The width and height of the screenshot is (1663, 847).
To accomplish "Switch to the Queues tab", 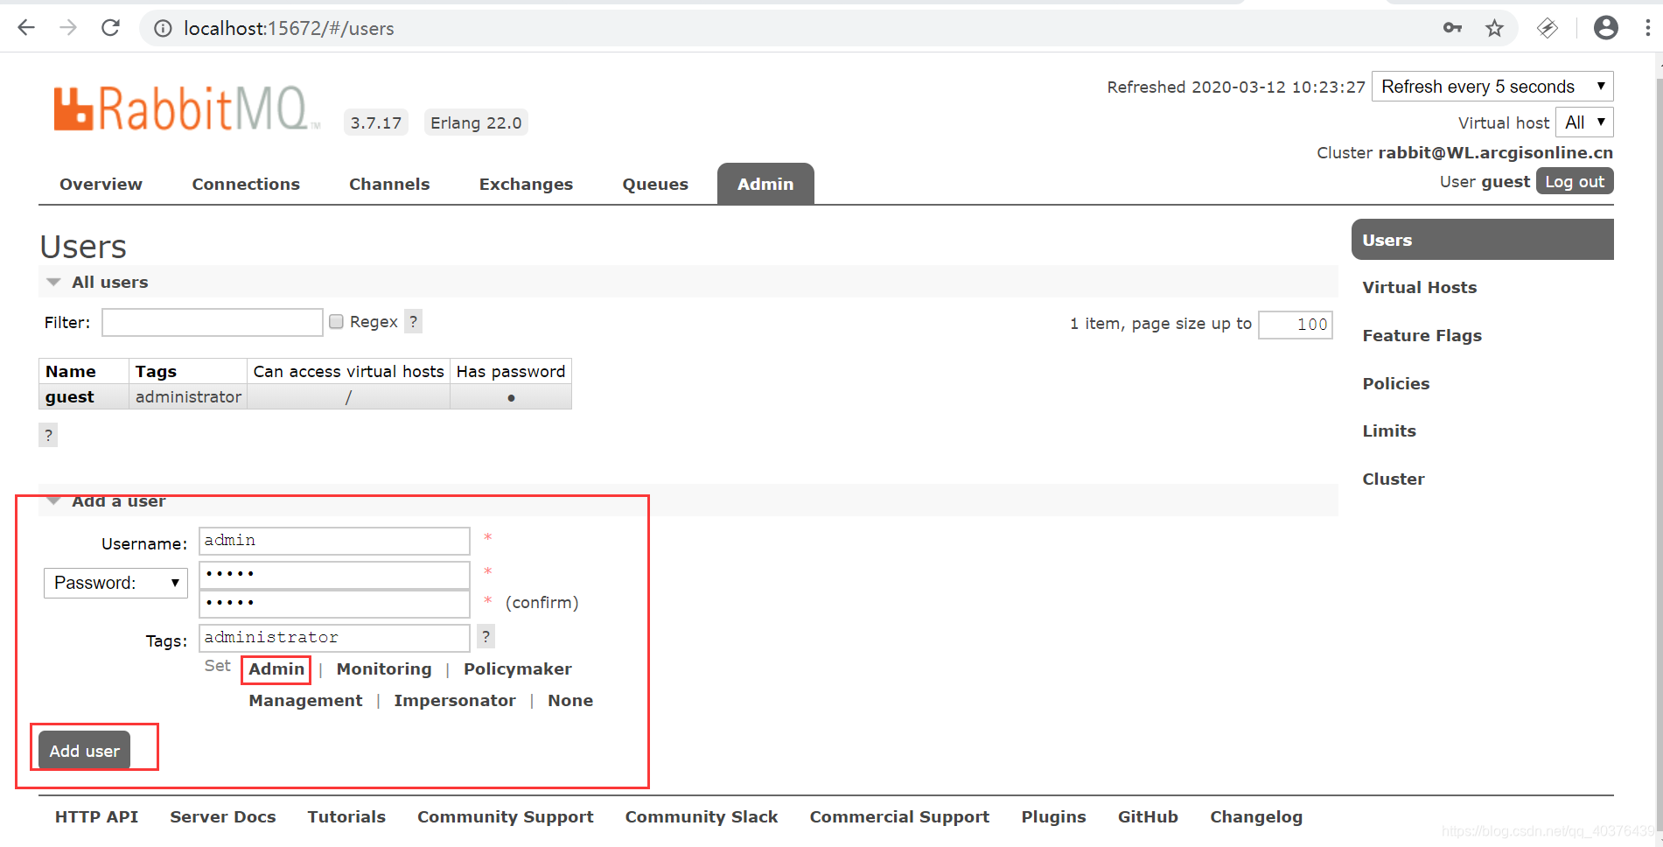I will click(x=655, y=184).
